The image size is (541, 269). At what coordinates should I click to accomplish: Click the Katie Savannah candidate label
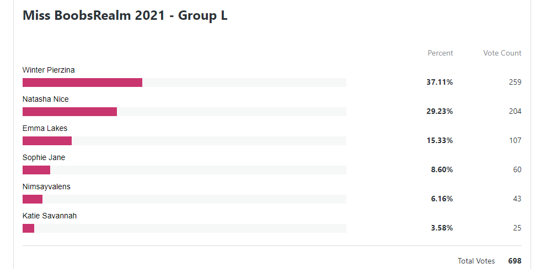[x=50, y=216]
